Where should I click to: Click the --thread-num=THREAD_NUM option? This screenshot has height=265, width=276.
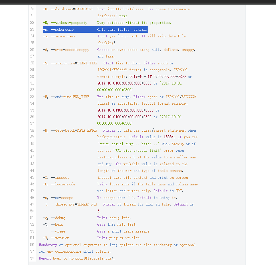tap(74, 204)
